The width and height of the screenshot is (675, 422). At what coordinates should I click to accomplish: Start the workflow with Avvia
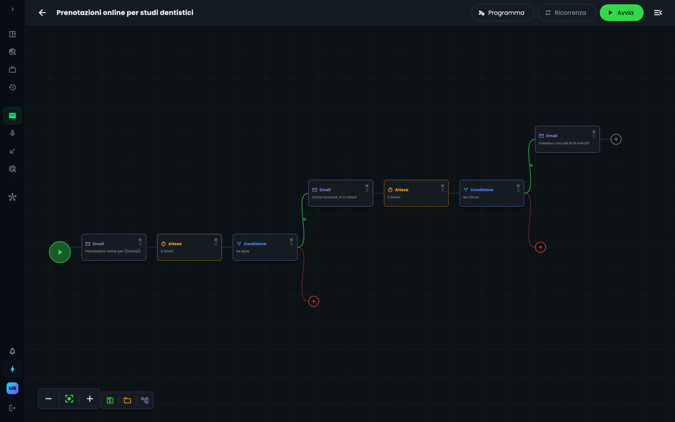pos(622,12)
